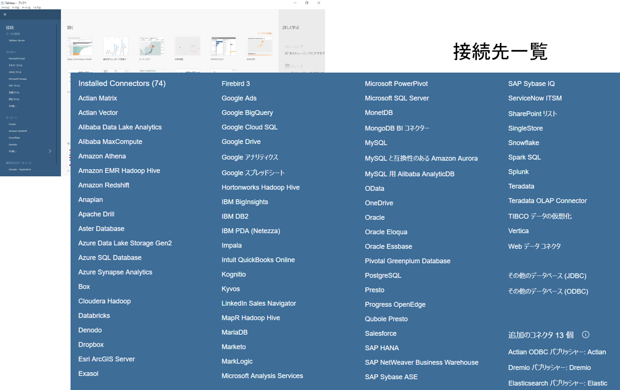Select the Google Drive connector
This screenshot has width=620, height=390.
(x=241, y=142)
